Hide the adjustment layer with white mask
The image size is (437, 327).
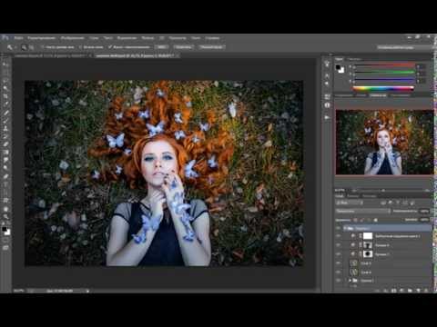(339, 236)
